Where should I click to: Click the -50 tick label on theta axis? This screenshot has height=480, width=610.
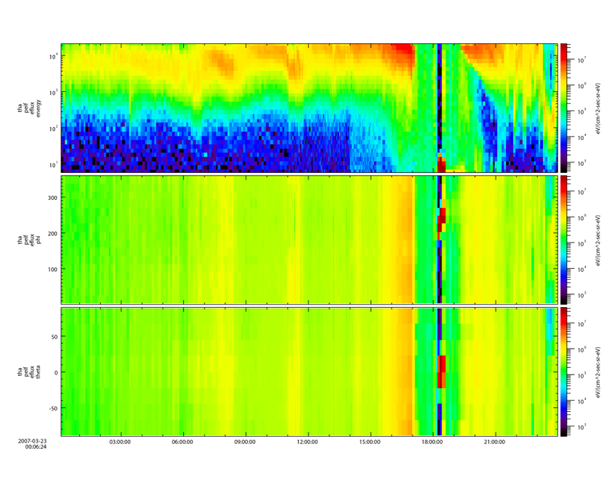[x=51, y=407]
